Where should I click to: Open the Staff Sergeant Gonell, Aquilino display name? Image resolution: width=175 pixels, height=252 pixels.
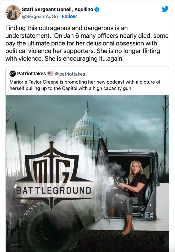point(57,10)
